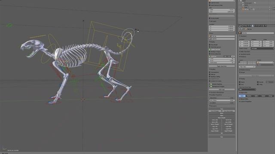Viewport: 275px width, 154px height.
Task: Toggle the Face rig layer button
Action: click(222, 109)
